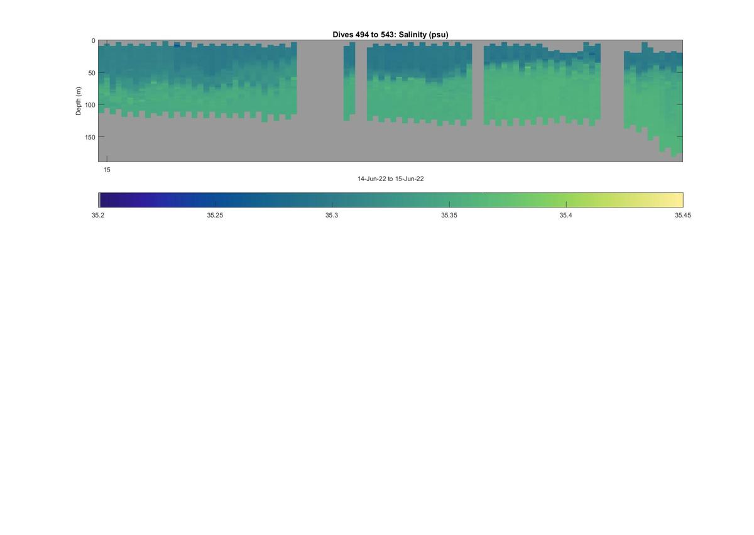Click the depth axis tick labeled 0
Screen dimensions: 754x535
click(x=94, y=41)
